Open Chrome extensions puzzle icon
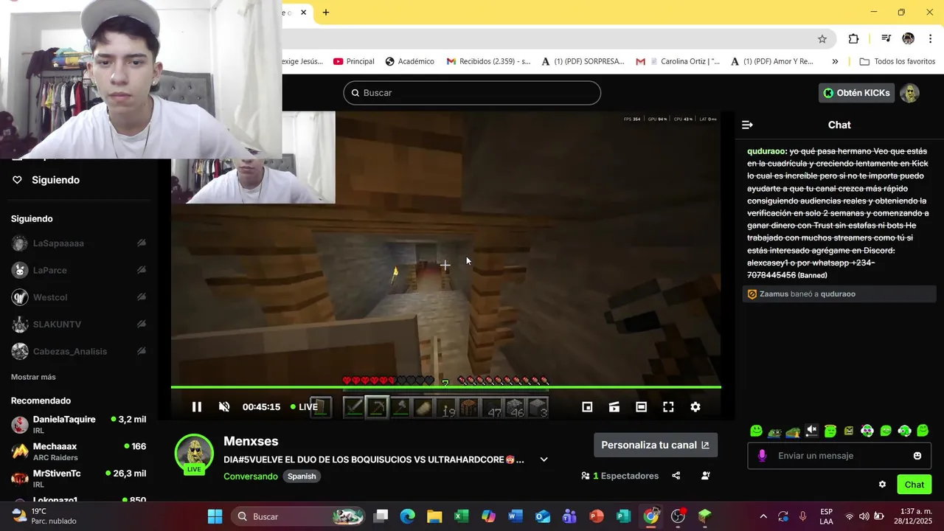Image resolution: width=944 pixels, height=531 pixels. pyautogui.click(x=853, y=38)
